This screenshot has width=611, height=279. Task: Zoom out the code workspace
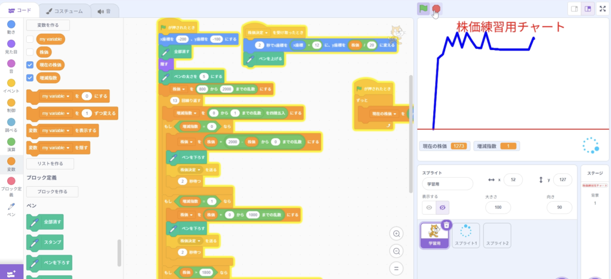click(x=396, y=251)
